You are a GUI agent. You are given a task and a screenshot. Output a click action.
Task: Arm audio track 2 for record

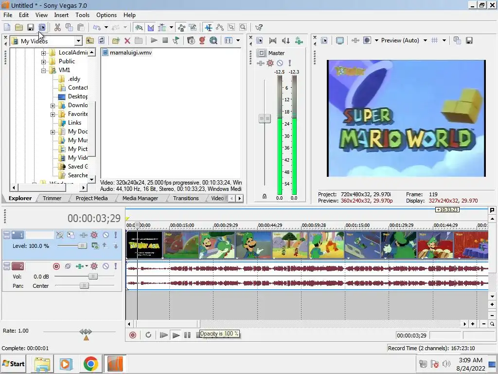coord(56,266)
